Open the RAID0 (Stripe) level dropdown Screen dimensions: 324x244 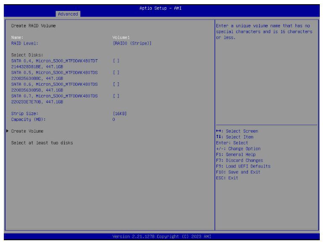[x=132, y=43]
